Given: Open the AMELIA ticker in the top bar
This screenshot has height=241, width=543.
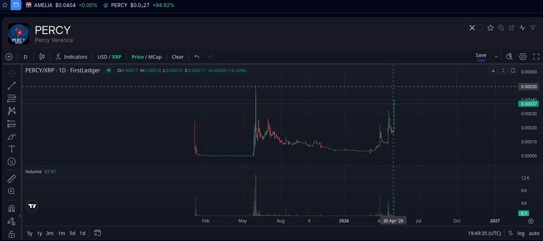Looking at the screenshot, I should pos(62,5).
